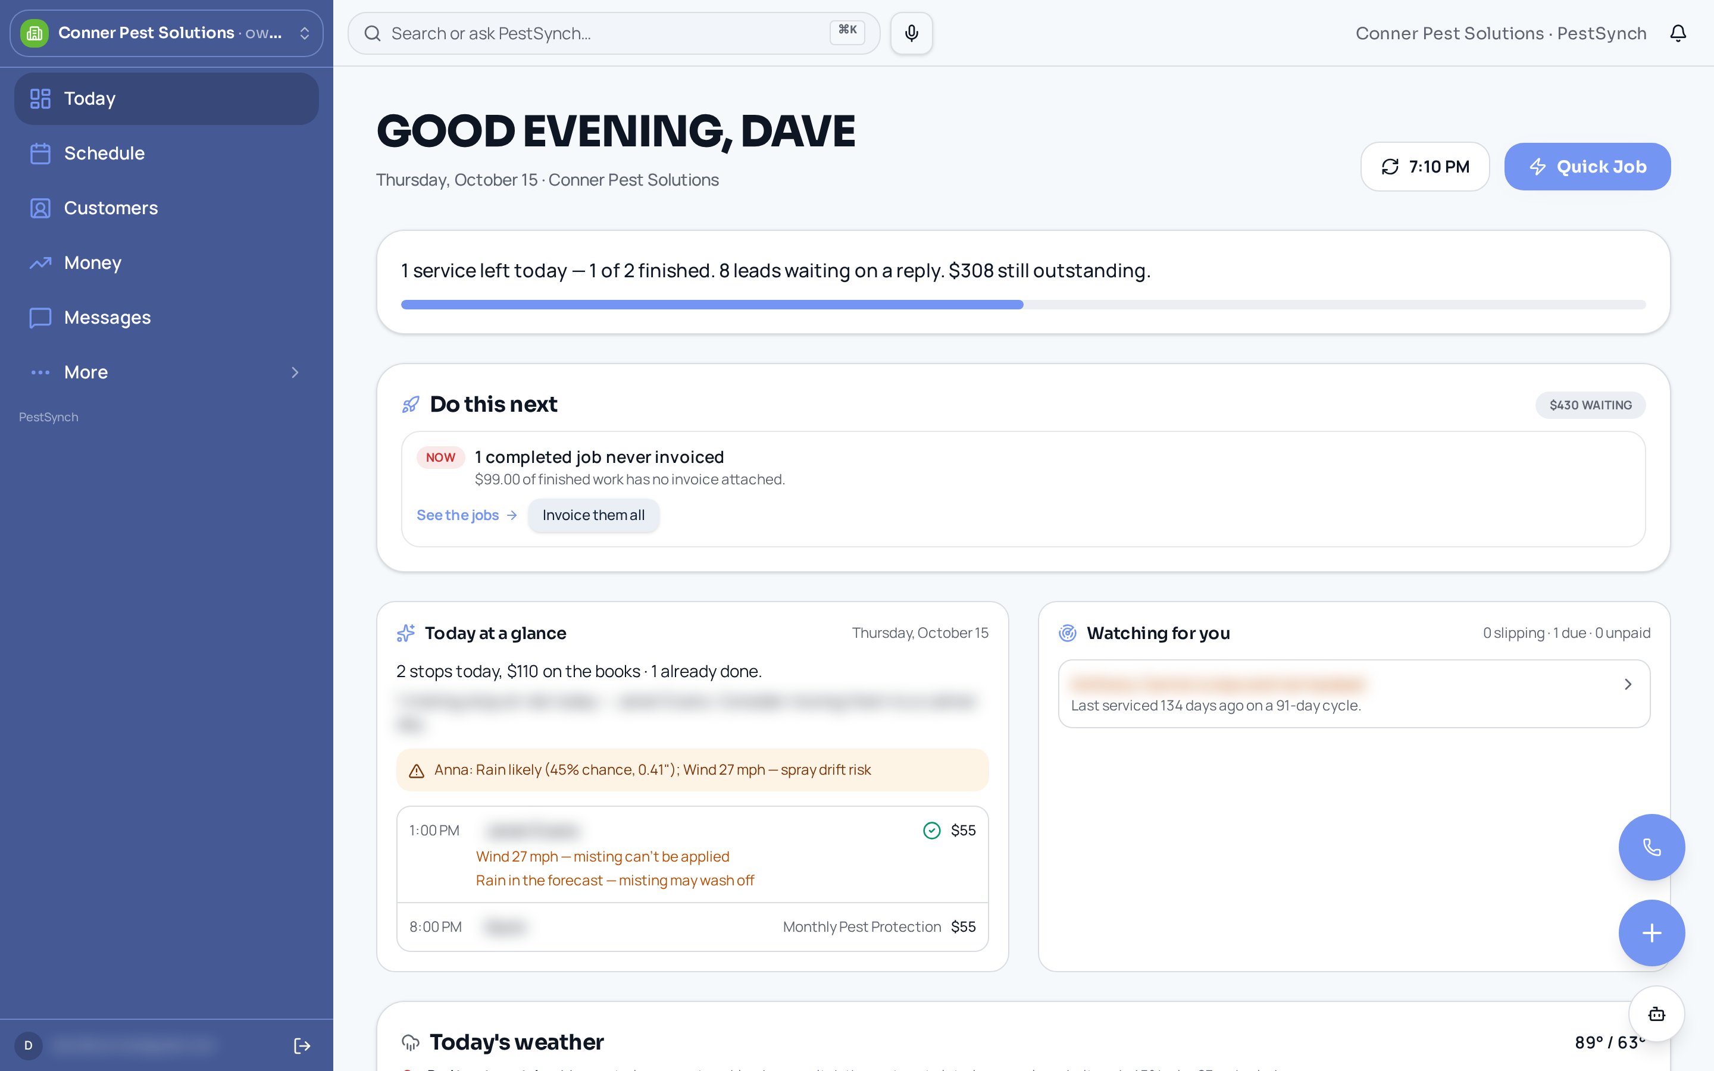Viewport: 1714px width, 1071px height.
Task: Click the $430 WAITING badge
Action: [1590, 405]
